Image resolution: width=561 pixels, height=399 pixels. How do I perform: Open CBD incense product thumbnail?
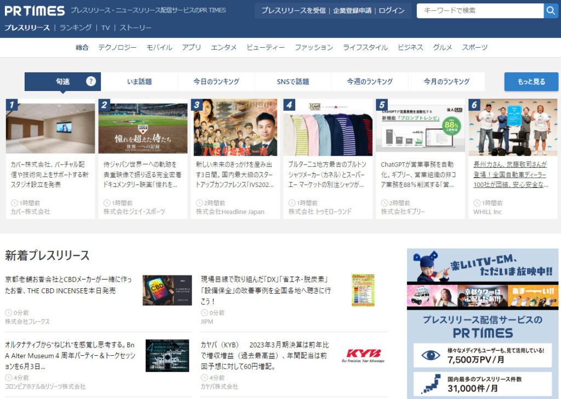[167, 290]
